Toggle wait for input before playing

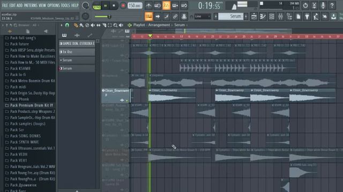coord(157,6)
